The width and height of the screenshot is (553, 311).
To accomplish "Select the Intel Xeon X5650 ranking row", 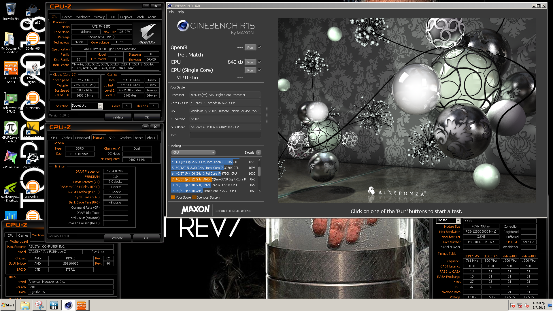I will (x=214, y=162).
